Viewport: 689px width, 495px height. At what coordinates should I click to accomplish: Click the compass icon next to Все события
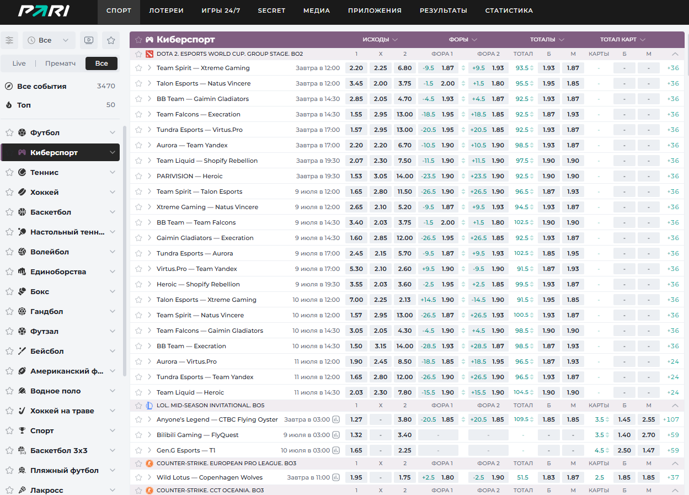click(x=9, y=87)
